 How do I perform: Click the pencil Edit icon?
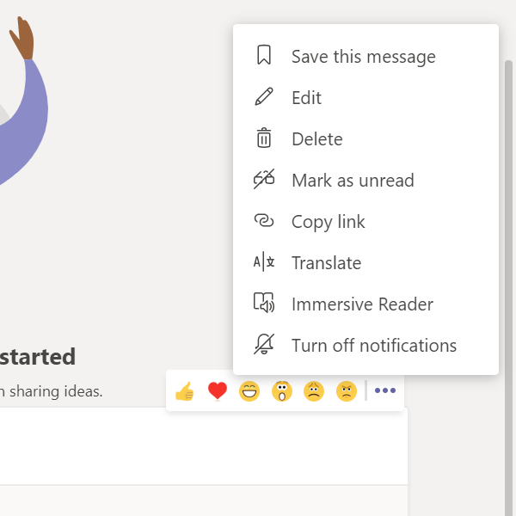pos(264,96)
